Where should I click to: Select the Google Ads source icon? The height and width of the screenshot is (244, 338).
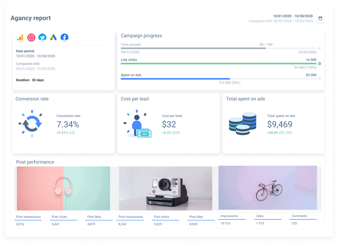pyautogui.click(x=53, y=37)
